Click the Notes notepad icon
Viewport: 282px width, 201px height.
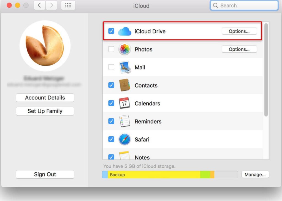124,156
